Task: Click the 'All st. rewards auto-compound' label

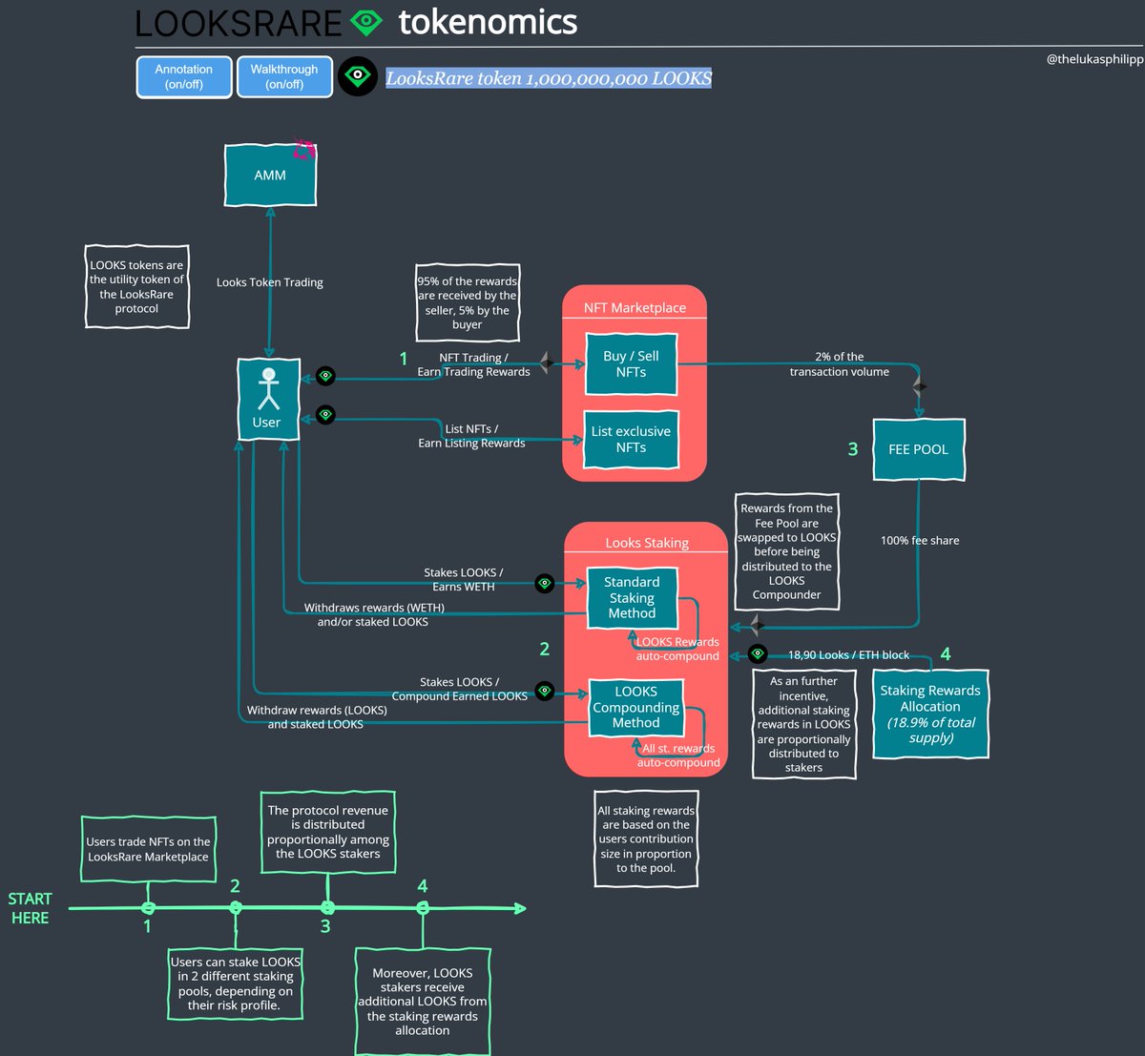Action: tap(678, 756)
